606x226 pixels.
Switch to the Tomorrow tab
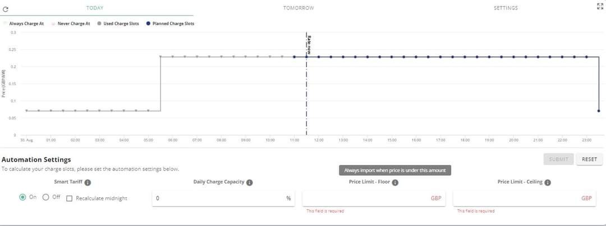coord(299,8)
